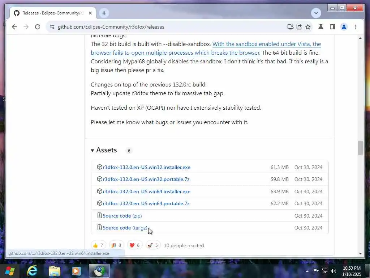Image resolution: width=370 pixels, height=278 pixels.
Task: Launch Internet Explorer from the taskbar
Action: pyautogui.click(x=32, y=271)
